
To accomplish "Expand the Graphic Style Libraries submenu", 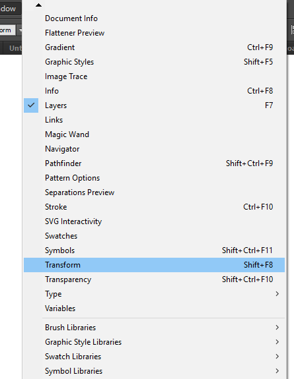I will pyautogui.click(x=154, y=342).
